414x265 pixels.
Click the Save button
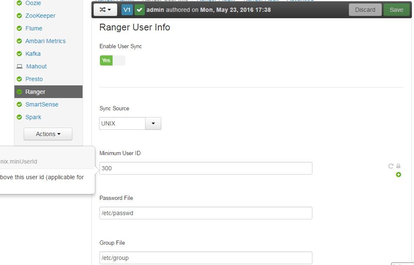point(396,10)
